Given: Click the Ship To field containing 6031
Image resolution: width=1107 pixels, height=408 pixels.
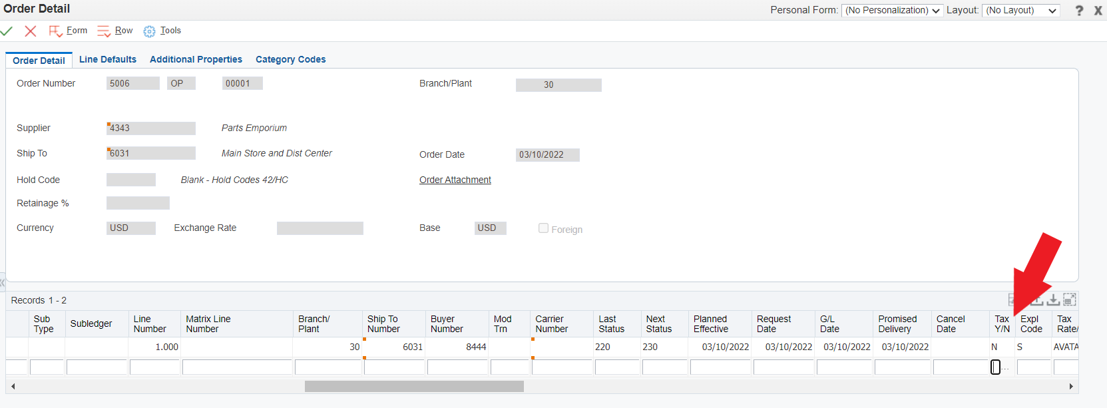Looking at the screenshot, I should coord(151,153).
